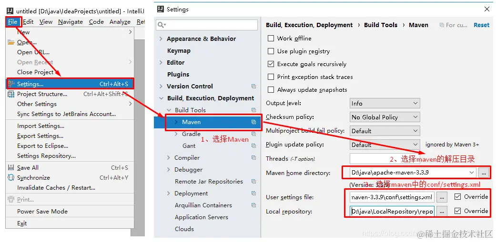Open the Plugin update policy dropdown
The height and width of the screenshot is (242, 496).
tap(385, 145)
